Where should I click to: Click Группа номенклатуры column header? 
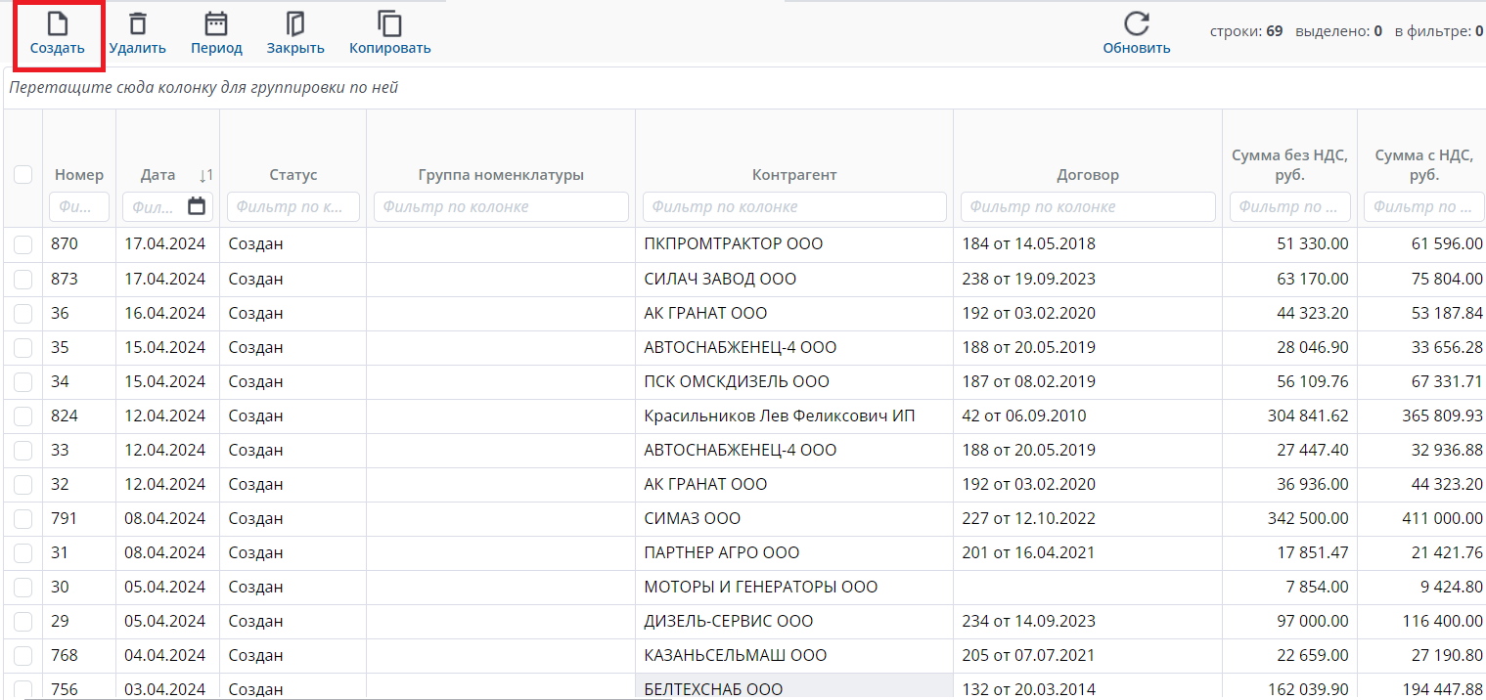500,175
